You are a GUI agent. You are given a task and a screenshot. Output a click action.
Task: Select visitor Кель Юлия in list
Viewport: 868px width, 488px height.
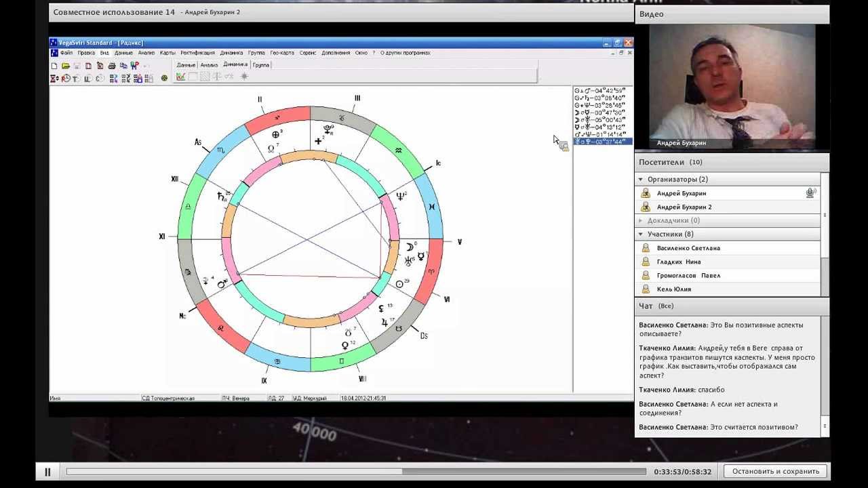point(728,289)
